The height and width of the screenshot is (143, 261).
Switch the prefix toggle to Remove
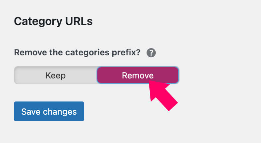(137, 75)
